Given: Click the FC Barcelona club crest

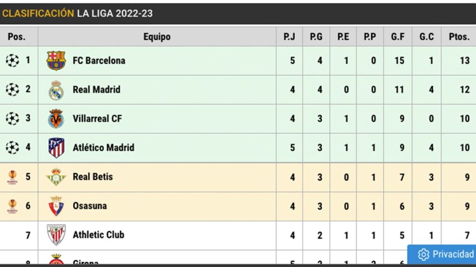Looking at the screenshot, I should pyautogui.click(x=57, y=60).
